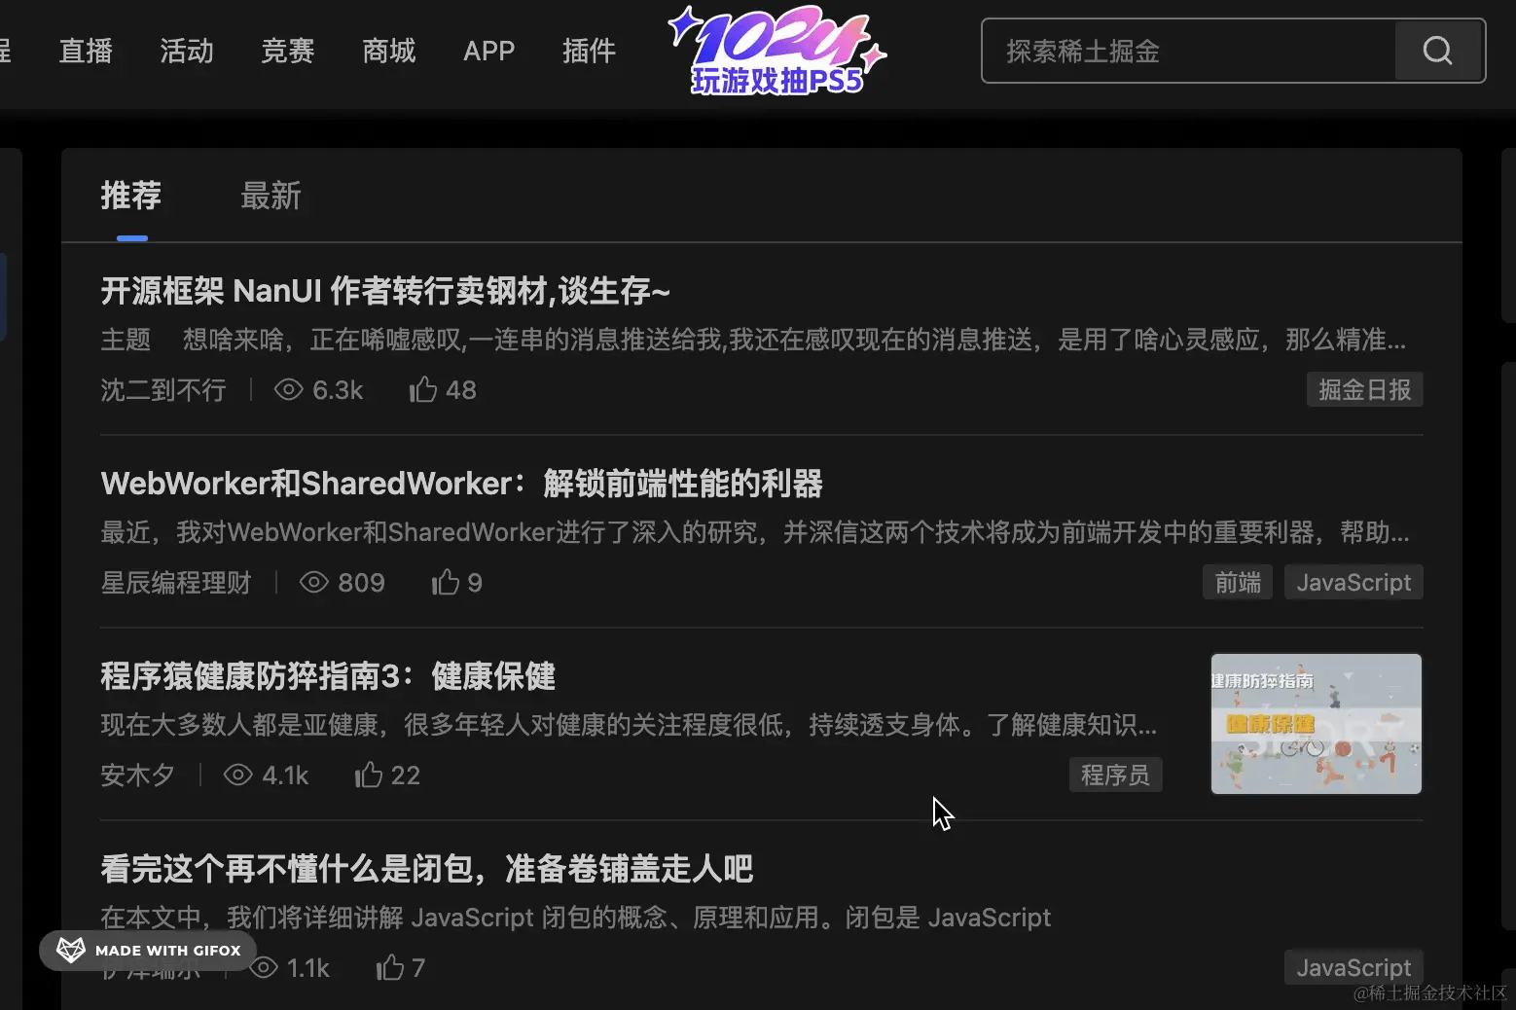The height and width of the screenshot is (1010, 1516).
Task: Click the NanUI article summary text
Action: (x=753, y=340)
